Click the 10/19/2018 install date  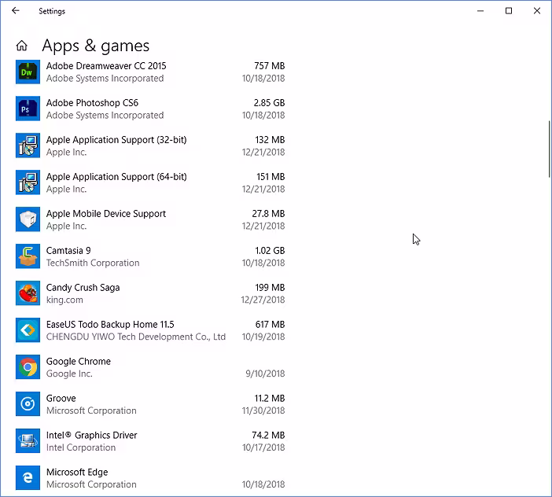tap(263, 337)
